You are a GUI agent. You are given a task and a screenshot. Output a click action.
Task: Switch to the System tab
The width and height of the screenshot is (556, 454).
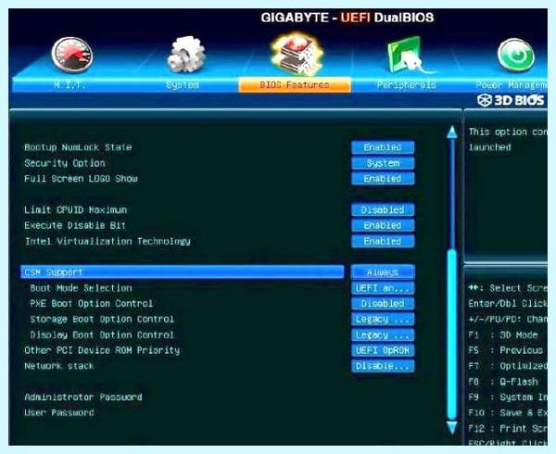[x=183, y=85]
